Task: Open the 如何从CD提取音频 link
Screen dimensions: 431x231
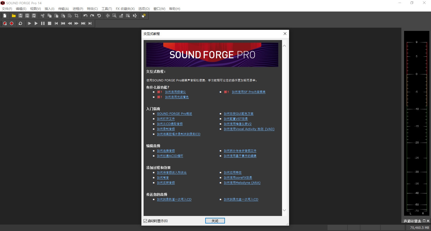Action: tap(170, 124)
